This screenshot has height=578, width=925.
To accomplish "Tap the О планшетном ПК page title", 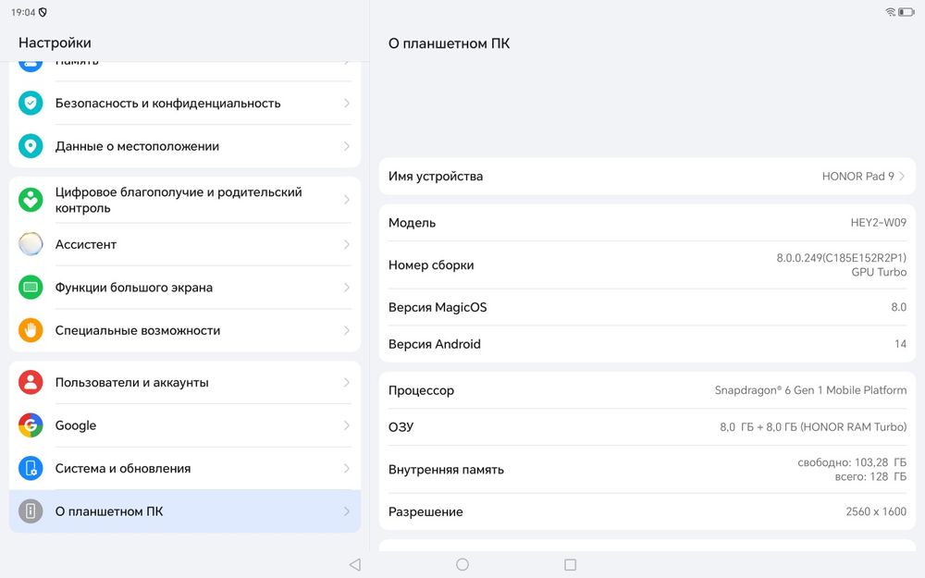I will click(449, 43).
